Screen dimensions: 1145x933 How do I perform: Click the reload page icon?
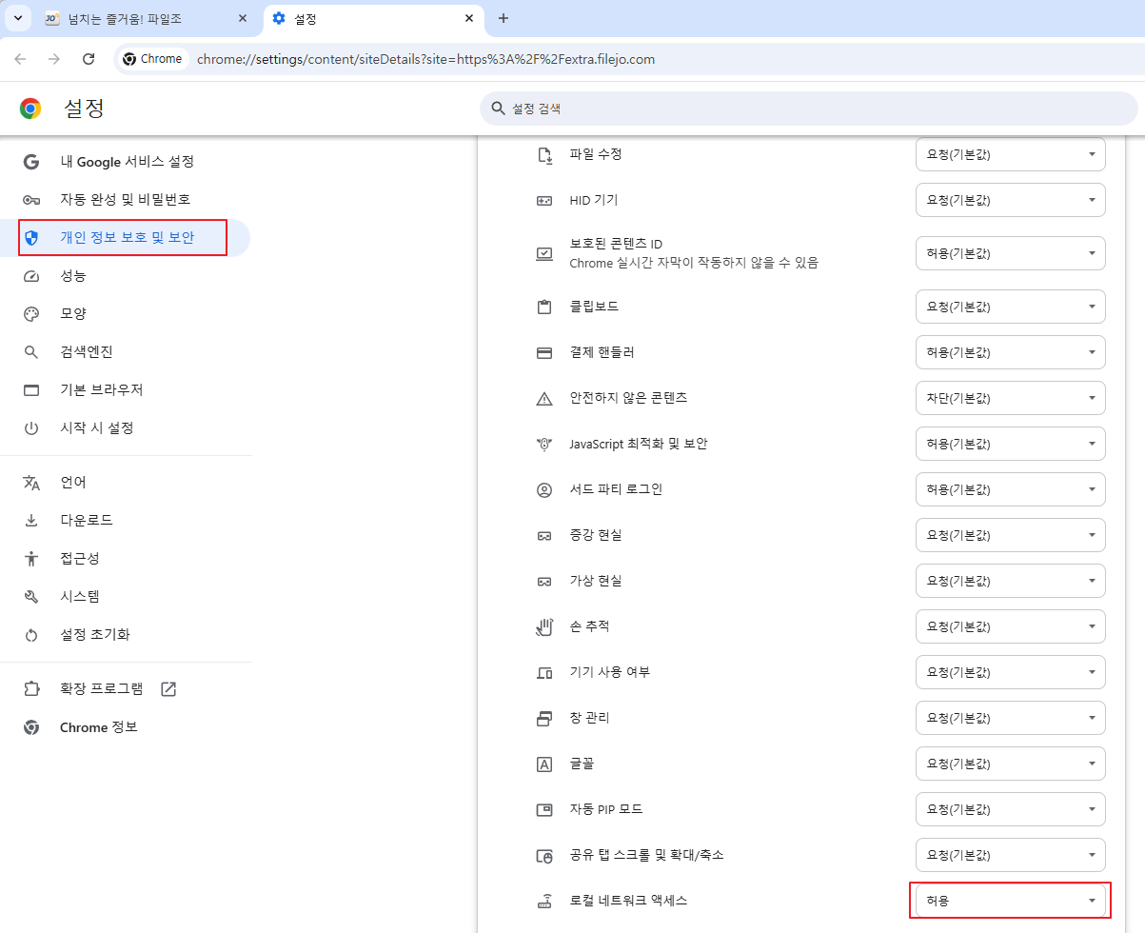pos(89,59)
